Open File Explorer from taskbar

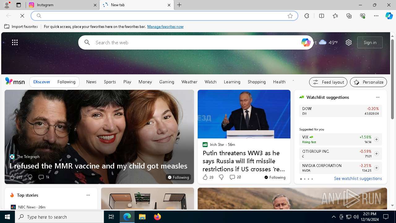[x=142, y=217]
